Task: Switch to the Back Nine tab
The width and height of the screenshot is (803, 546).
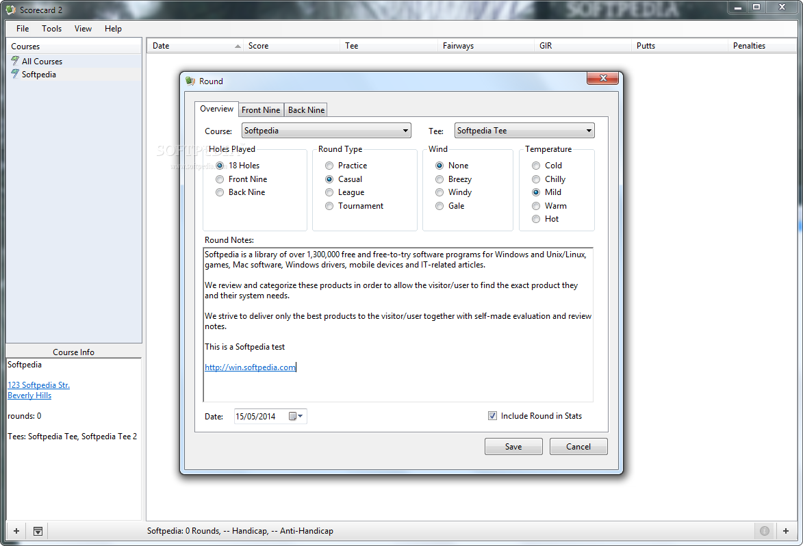Action: pos(306,110)
